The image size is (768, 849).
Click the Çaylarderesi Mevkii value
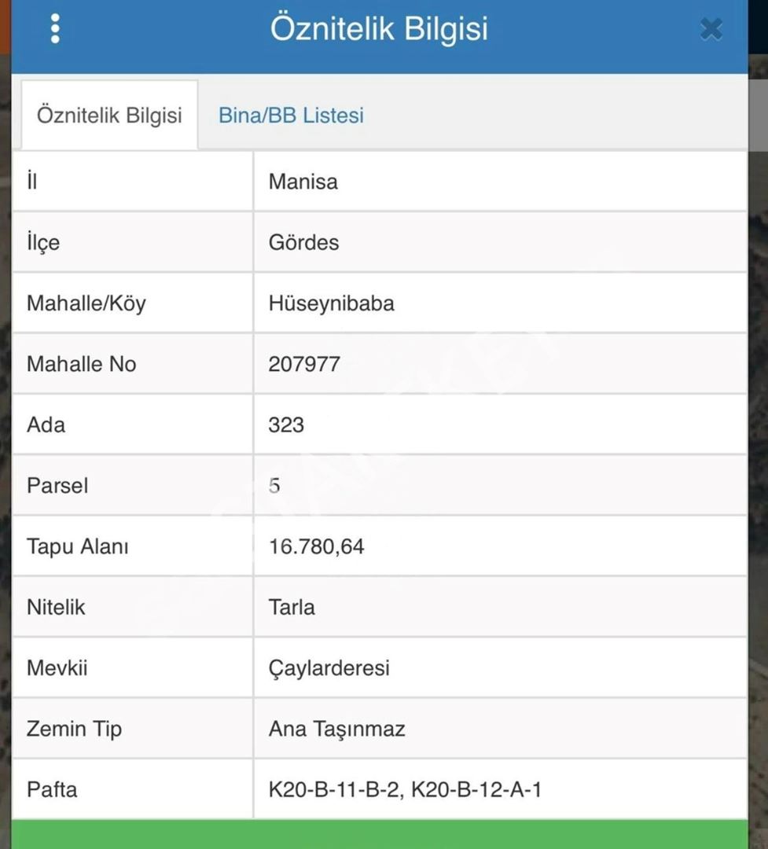pos(329,668)
